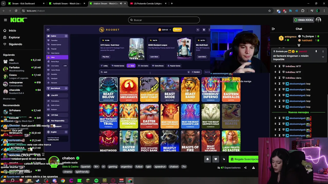Open Easter Island slot thumbnail
Screen dimensions: 328x184
pos(129,141)
